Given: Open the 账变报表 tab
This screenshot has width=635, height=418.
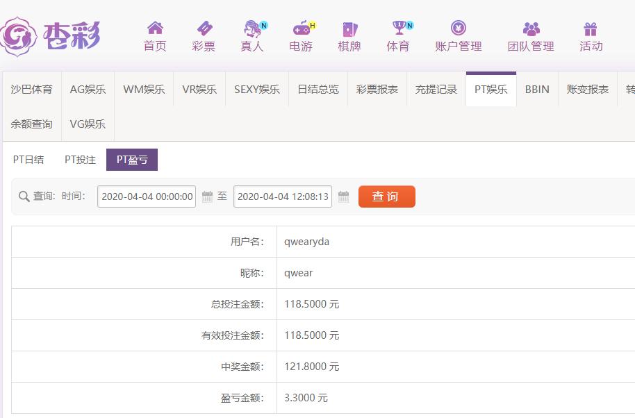Looking at the screenshot, I should (587, 90).
